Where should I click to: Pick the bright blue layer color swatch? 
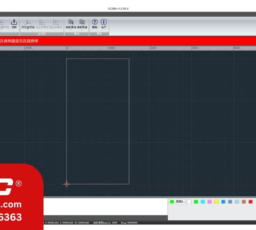click(223, 201)
